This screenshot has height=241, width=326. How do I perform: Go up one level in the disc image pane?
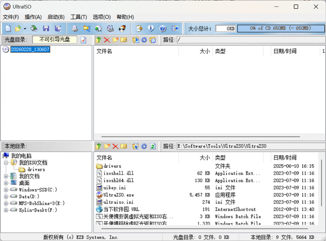(98, 40)
